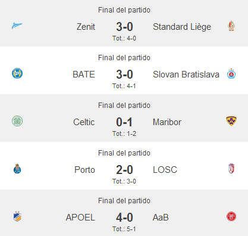
Task: Select the Slovan Bratislava team name
Action: pos(186,74)
